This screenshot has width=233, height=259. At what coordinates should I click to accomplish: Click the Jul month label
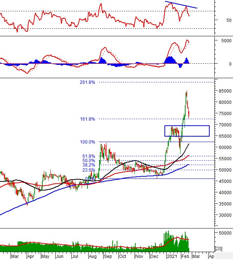tap(75, 256)
